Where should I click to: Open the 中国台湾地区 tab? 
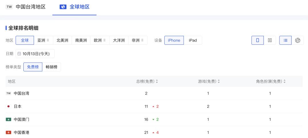click(x=26, y=7)
